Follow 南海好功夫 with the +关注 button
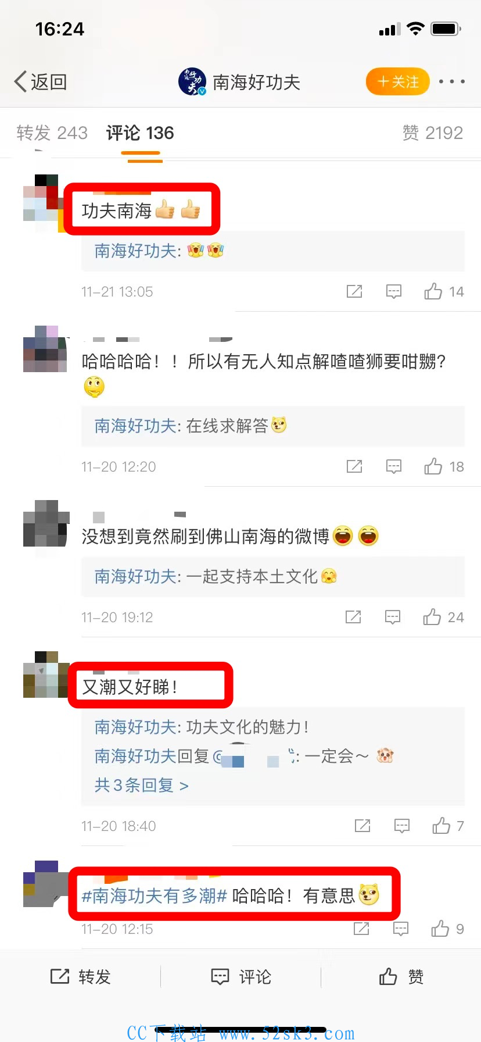The image size is (481, 1042). (398, 81)
